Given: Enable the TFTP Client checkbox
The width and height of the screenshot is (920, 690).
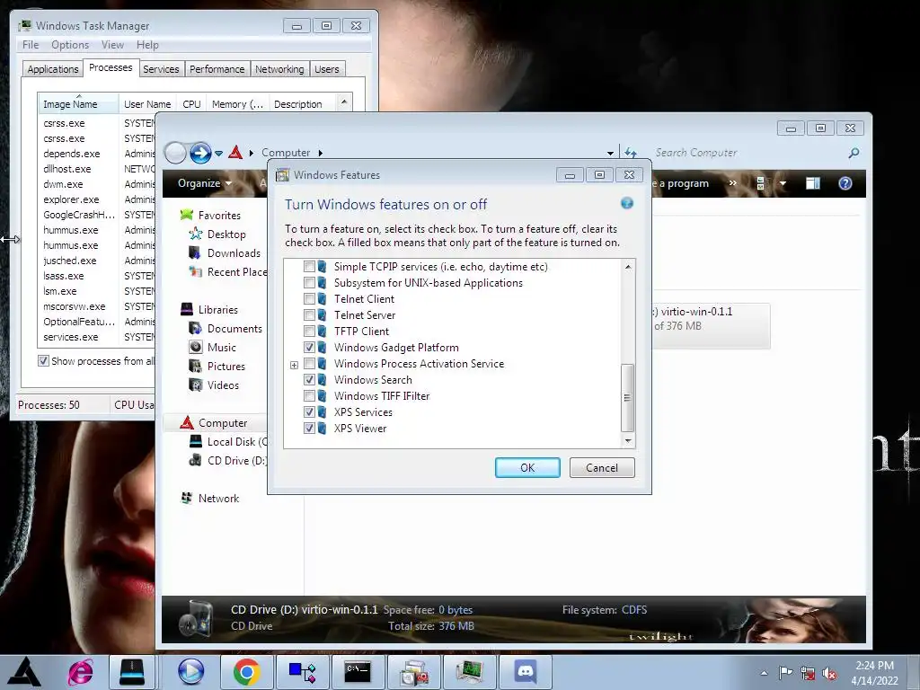Looking at the screenshot, I should coord(309,331).
